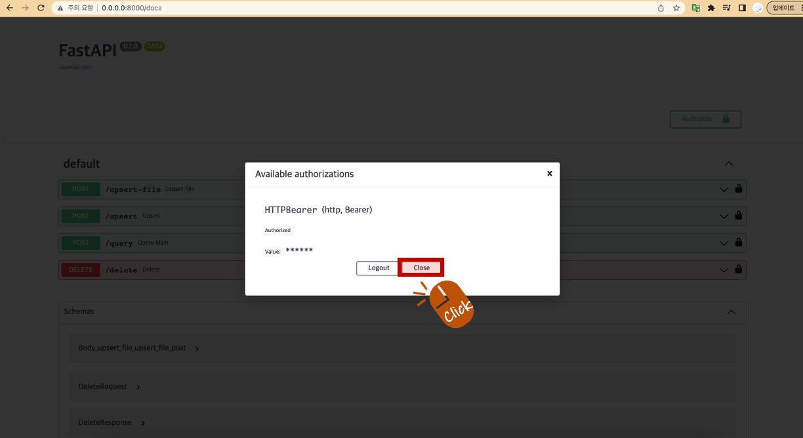Open the Authorize button
Image resolution: width=803 pixels, height=438 pixels.
click(x=705, y=119)
